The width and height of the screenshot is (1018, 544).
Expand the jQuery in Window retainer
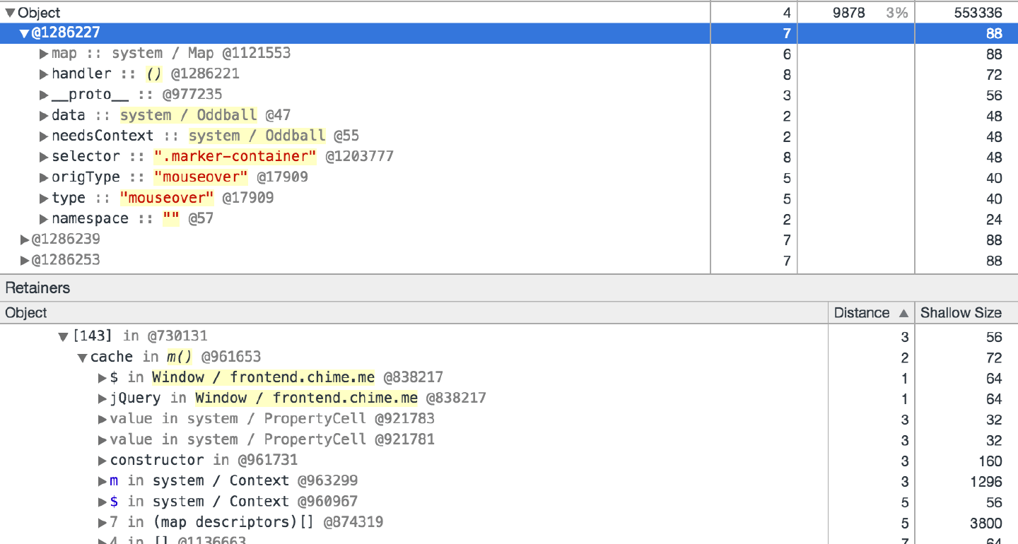coord(103,398)
